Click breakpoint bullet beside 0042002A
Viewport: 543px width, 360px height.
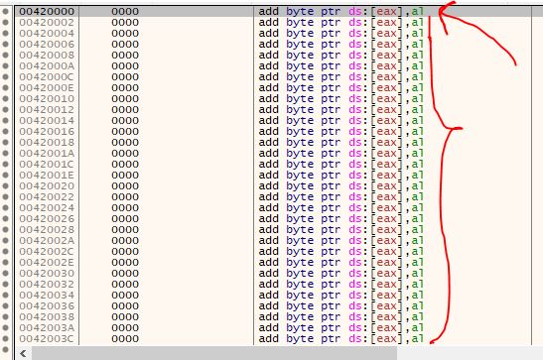[x=5, y=240]
